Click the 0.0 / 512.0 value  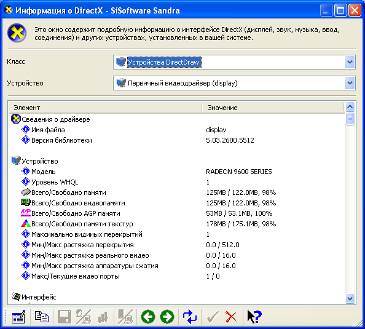[x=222, y=245]
